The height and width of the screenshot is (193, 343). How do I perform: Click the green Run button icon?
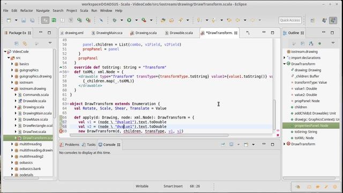129,20
